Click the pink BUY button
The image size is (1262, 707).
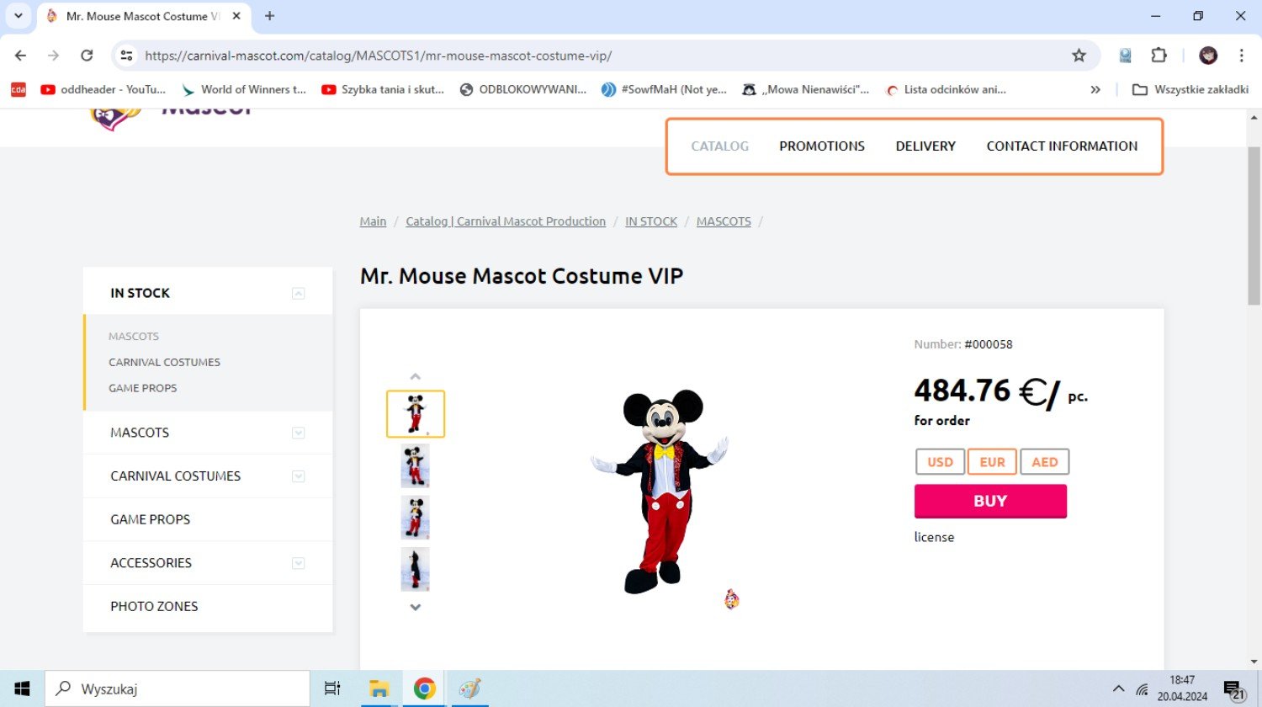pos(990,501)
